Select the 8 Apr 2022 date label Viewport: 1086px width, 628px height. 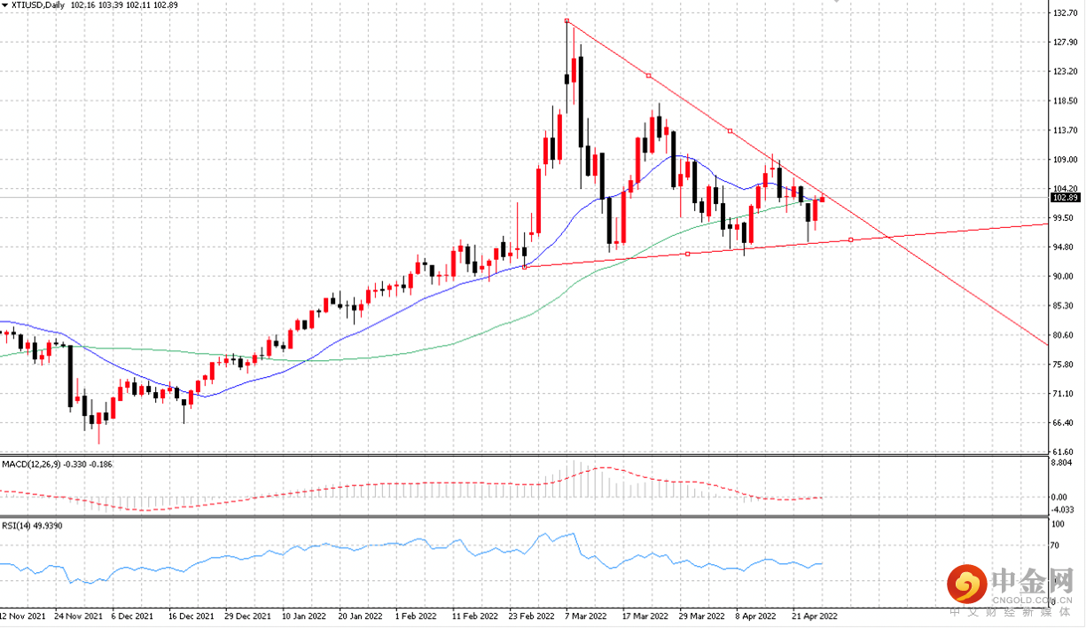click(756, 615)
